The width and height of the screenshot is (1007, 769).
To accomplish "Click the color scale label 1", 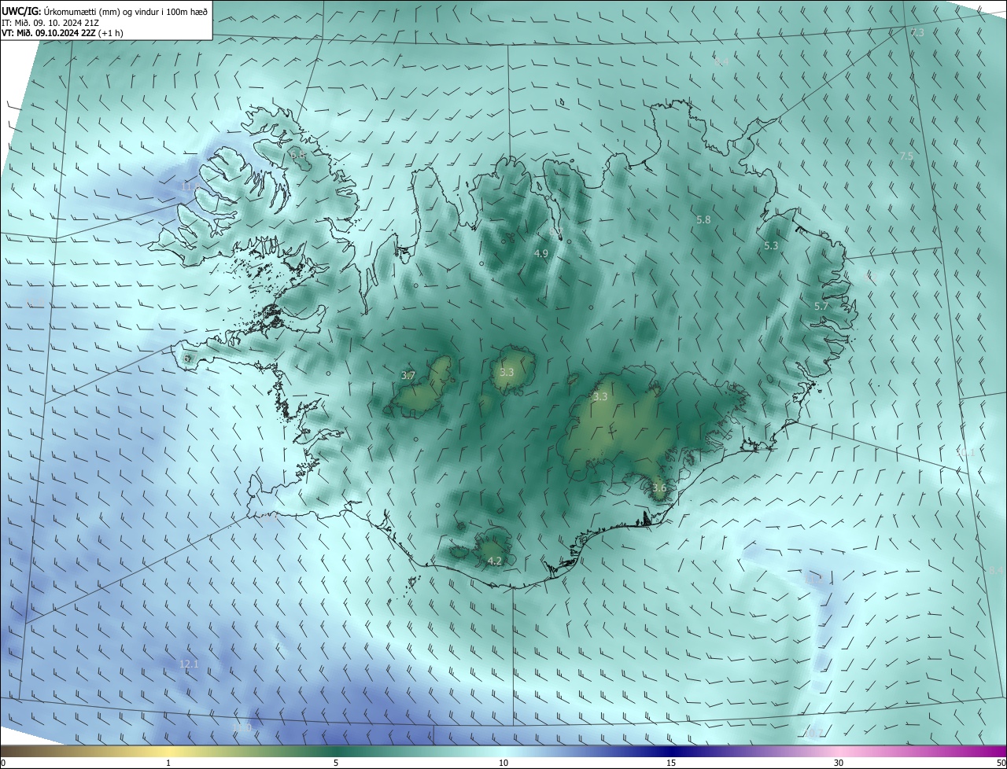I will [x=168, y=763].
